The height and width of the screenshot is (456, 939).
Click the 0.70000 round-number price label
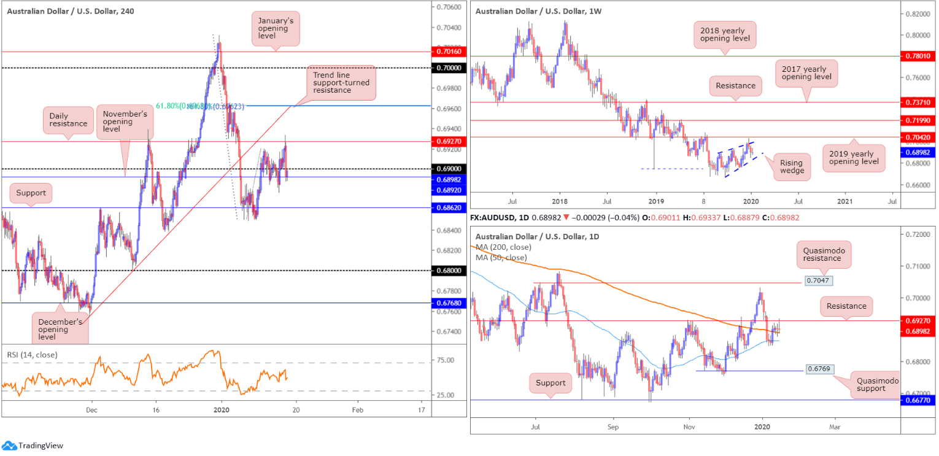[449, 68]
